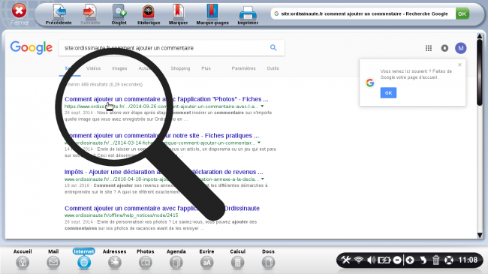The image size is (488, 274).
Task: Switch to the Images results tab
Action: (x=119, y=68)
